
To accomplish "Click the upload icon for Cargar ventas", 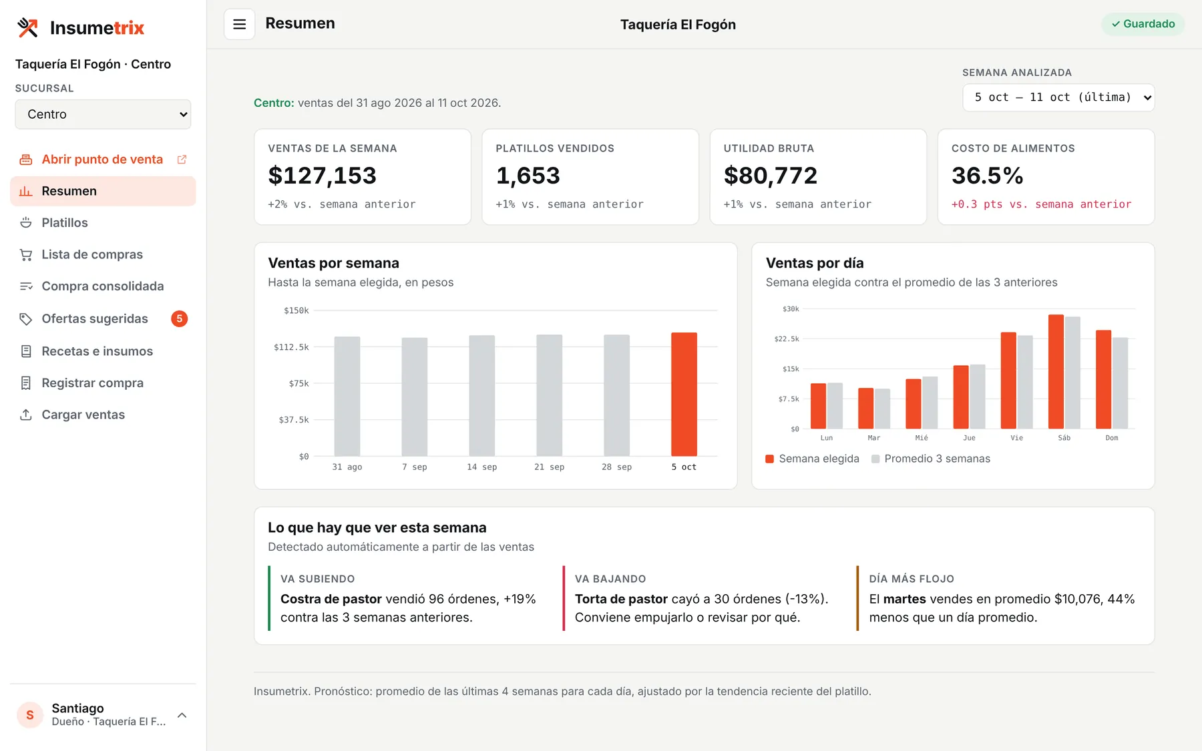I will click(26, 415).
